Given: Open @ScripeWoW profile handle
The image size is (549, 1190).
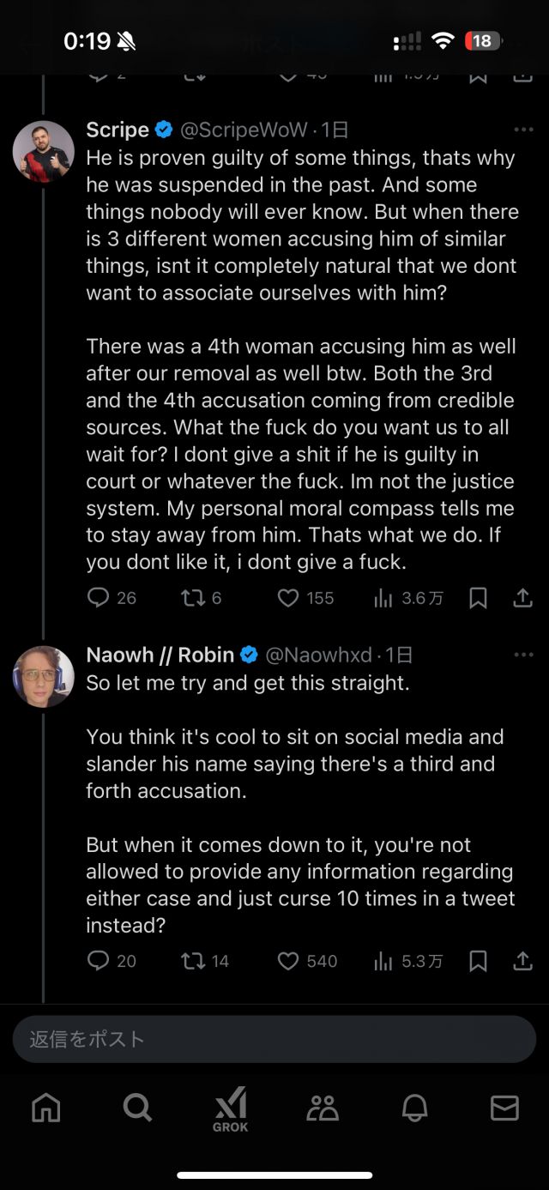Looking at the screenshot, I should click(x=244, y=130).
